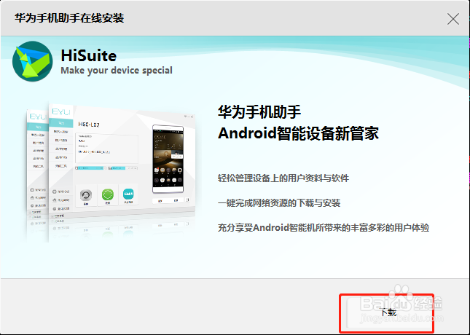Click the '轻松管理设备上的用户资料与软件' line

[283, 178]
